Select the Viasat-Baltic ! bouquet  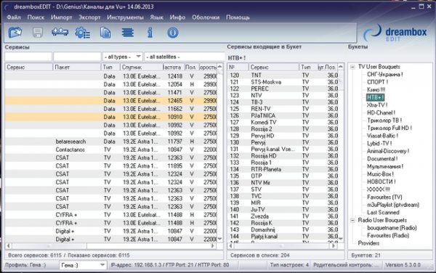[x=382, y=136]
